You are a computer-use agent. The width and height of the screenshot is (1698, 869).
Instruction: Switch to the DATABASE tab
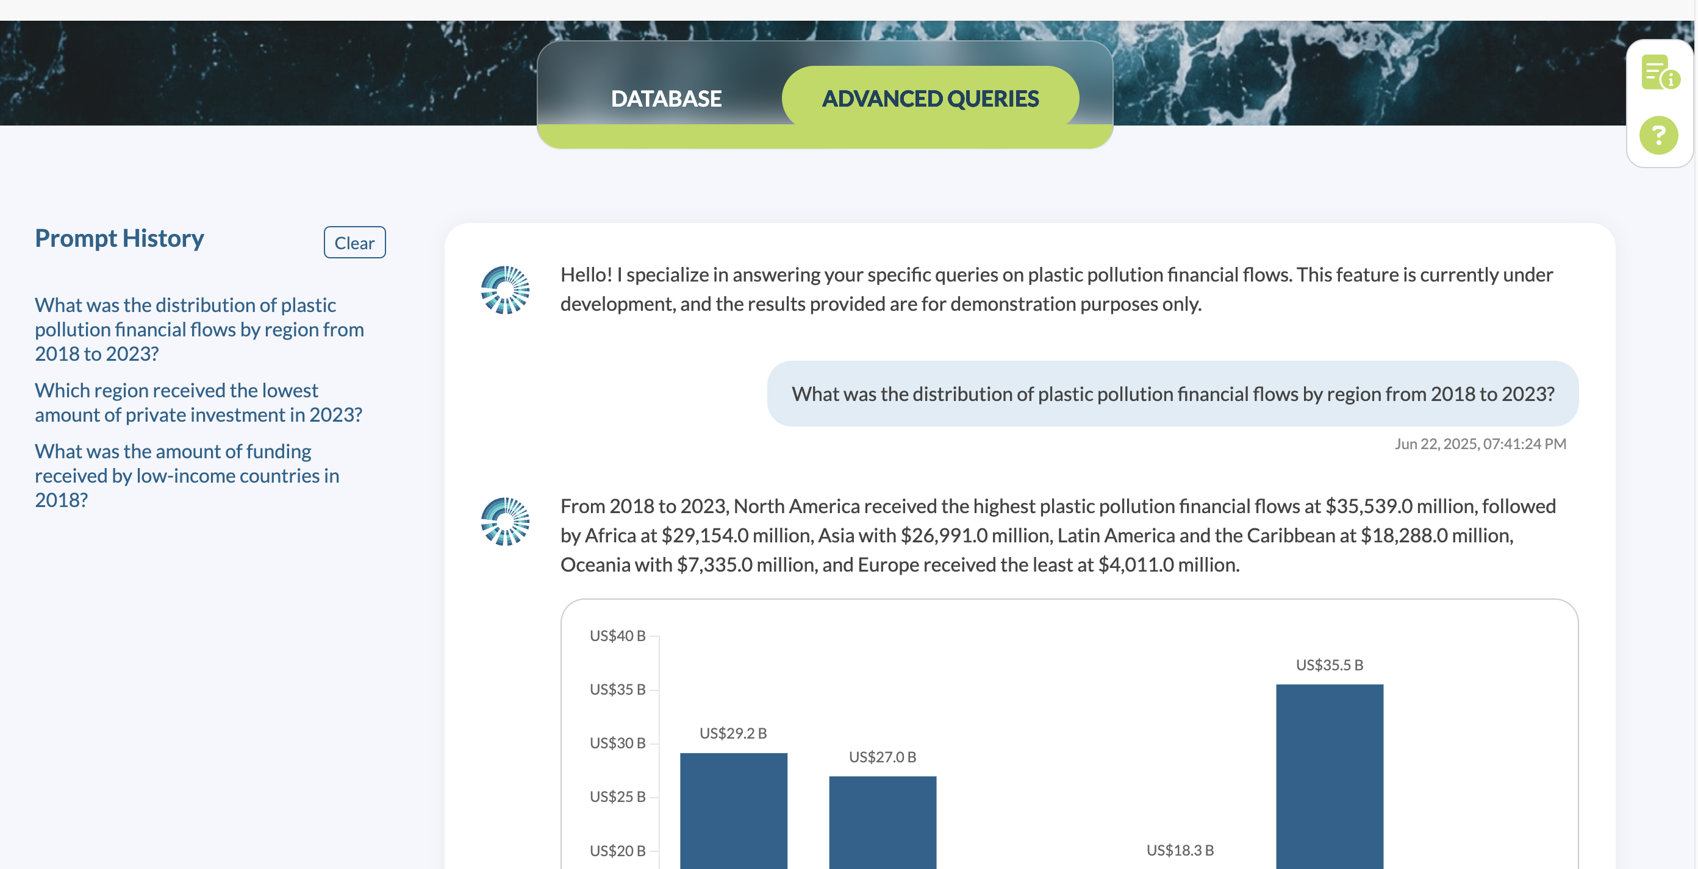point(666,99)
